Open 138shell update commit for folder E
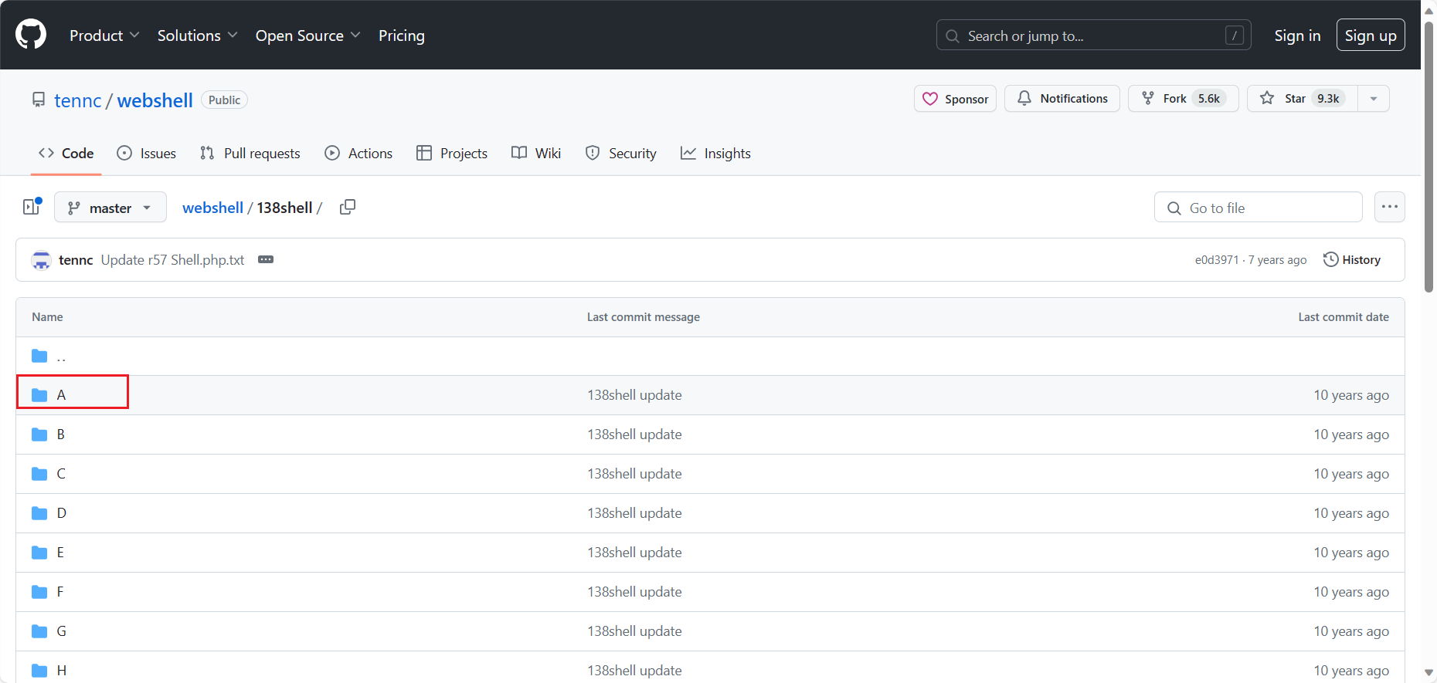Screen dimensions: 1437x683 click(634, 553)
